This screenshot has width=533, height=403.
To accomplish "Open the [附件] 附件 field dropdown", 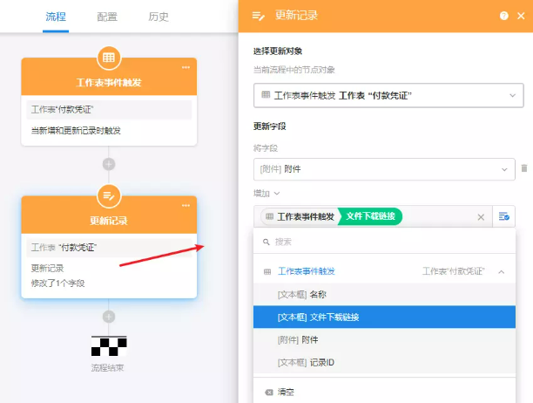I will 384,169.
